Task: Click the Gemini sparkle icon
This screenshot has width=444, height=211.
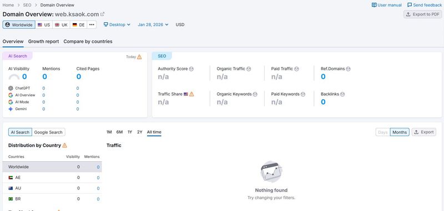Action: 11,109
